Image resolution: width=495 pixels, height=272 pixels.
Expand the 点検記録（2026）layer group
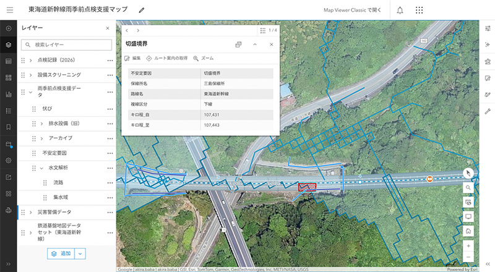[30, 60]
